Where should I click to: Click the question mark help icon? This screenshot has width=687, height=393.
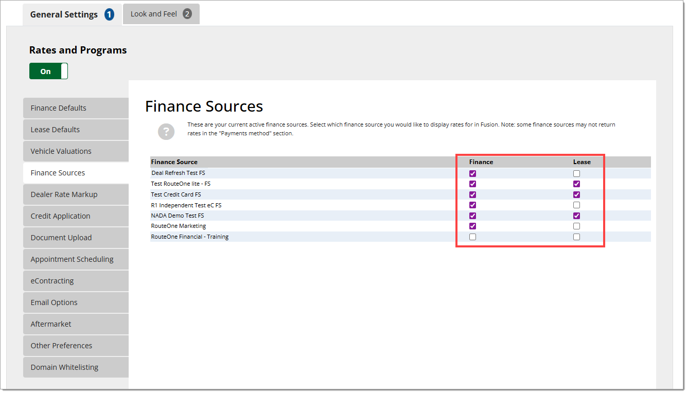pyautogui.click(x=166, y=132)
